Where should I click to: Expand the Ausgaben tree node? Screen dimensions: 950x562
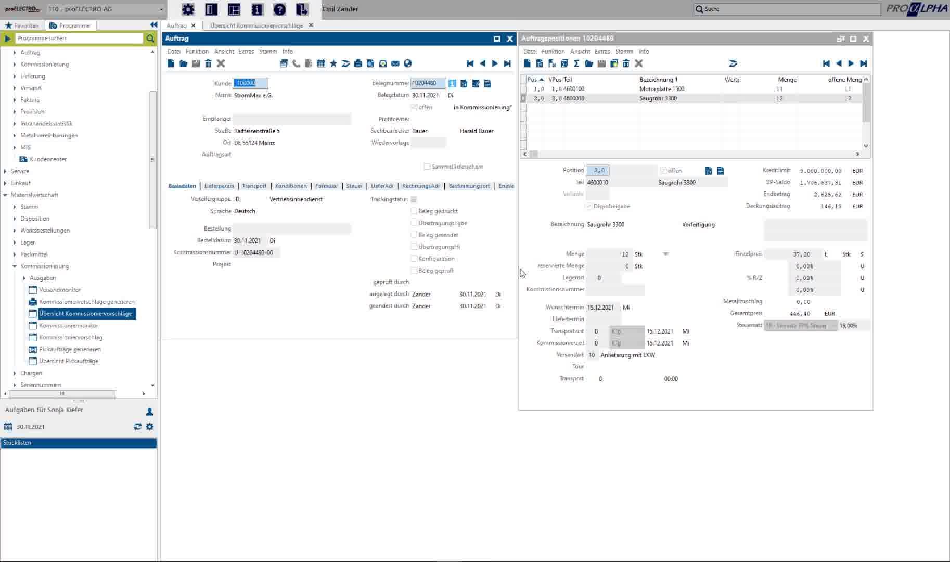pos(24,278)
